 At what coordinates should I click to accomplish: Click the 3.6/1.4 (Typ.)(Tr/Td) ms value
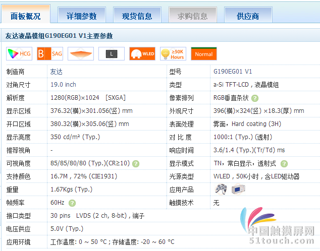[249, 150]
